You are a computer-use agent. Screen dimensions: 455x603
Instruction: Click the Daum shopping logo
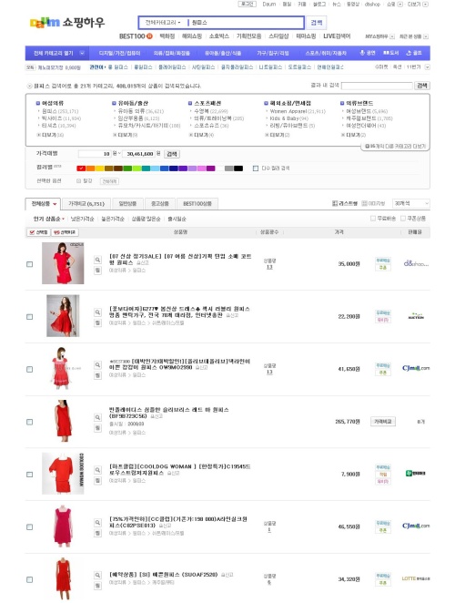click(66, 23)
